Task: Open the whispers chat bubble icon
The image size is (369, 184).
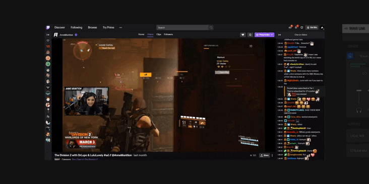Action: (x=301, y=28)
